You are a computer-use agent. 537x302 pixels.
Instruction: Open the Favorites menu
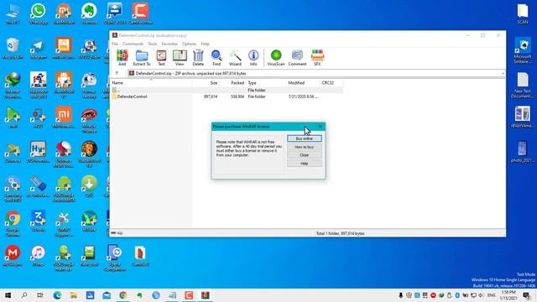(169, 44)
